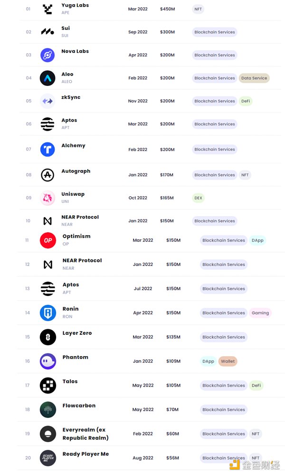
Task: Click the Ronin blue shield icon
Action: 48,313
